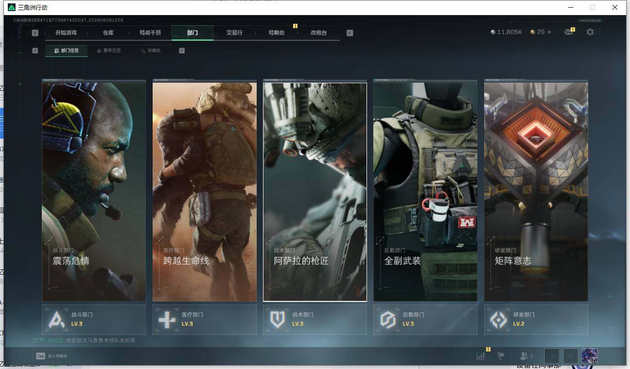Viewport: 630px width, 369px height.
Task: Click the 三角洲行动 title bar app icon
Action: tap(12, 7)
